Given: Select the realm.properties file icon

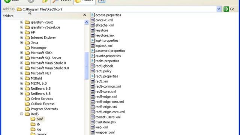Looking at the screenshot, I should [x=93, y=61].
